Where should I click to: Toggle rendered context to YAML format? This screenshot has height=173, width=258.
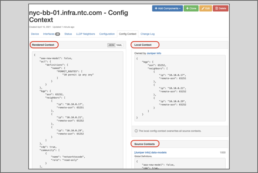[x=119, y=45]
